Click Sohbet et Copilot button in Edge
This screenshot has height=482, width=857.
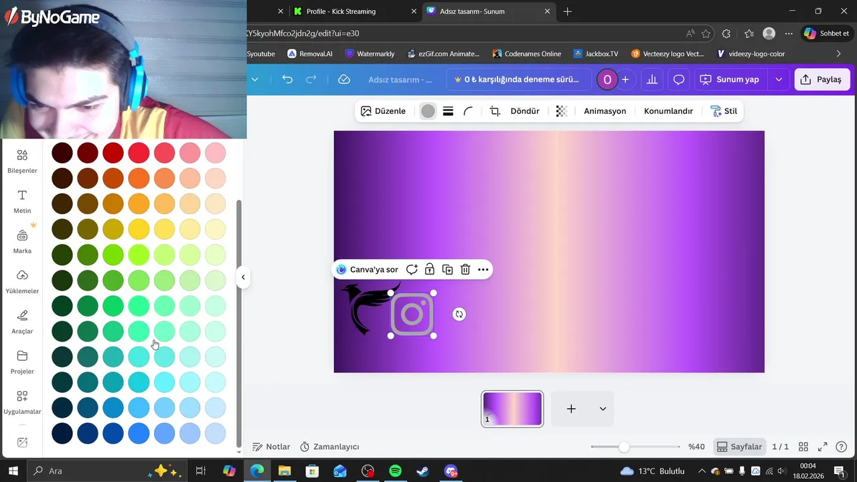pyautogui.click(x=827, y=33)
